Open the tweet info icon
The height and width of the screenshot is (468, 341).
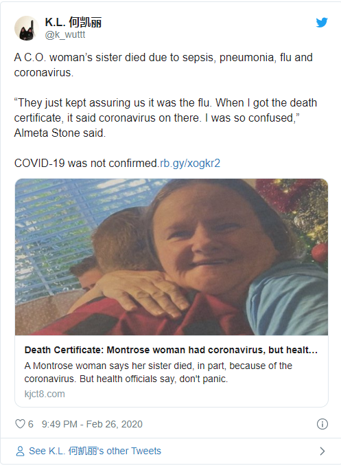pyautogui.click(x=322, y=424)
